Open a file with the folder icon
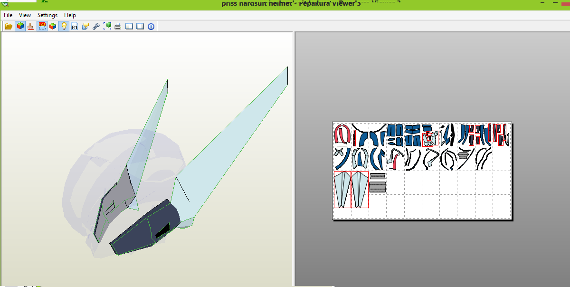Image resolution: width=570 pixels, height=287 pixels. pos(9,27)
